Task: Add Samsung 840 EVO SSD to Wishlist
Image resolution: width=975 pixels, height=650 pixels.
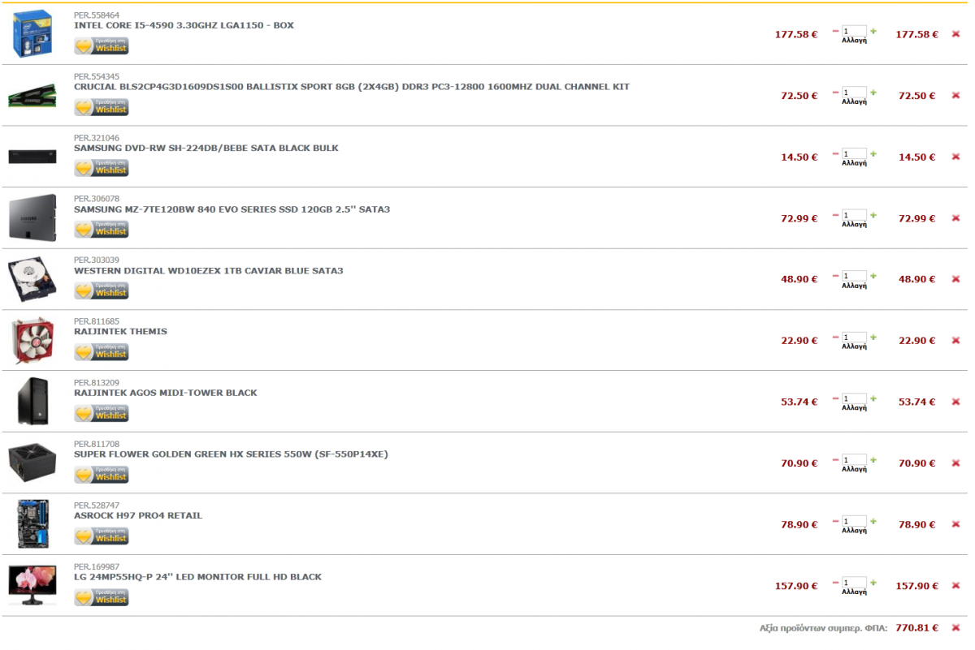Action: tap(102, 230)
